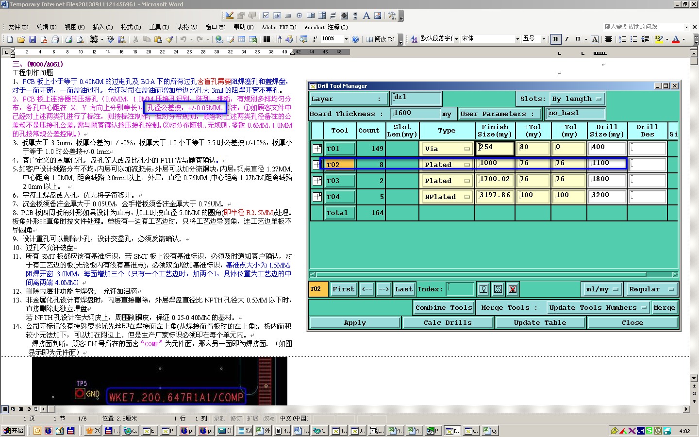Click the numbered list icon
Viewport: 699px width, 437px height.
coord(623,39)
